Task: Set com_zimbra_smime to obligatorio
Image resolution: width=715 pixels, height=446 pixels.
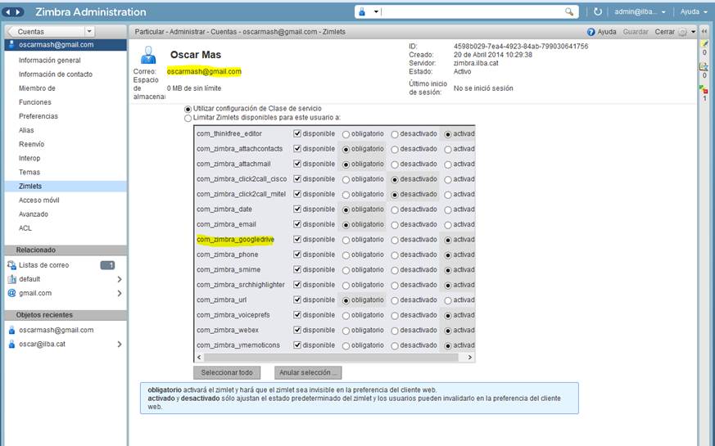Action: click(346, 270)
